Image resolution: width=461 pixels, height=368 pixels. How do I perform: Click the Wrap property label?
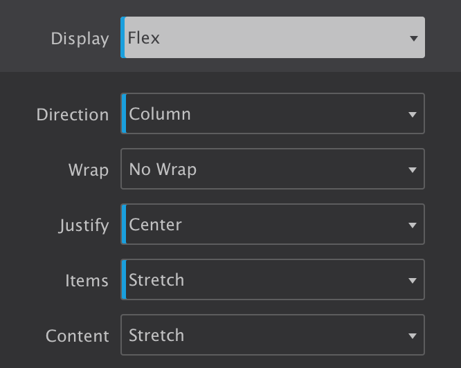click(x=89, y=170)
